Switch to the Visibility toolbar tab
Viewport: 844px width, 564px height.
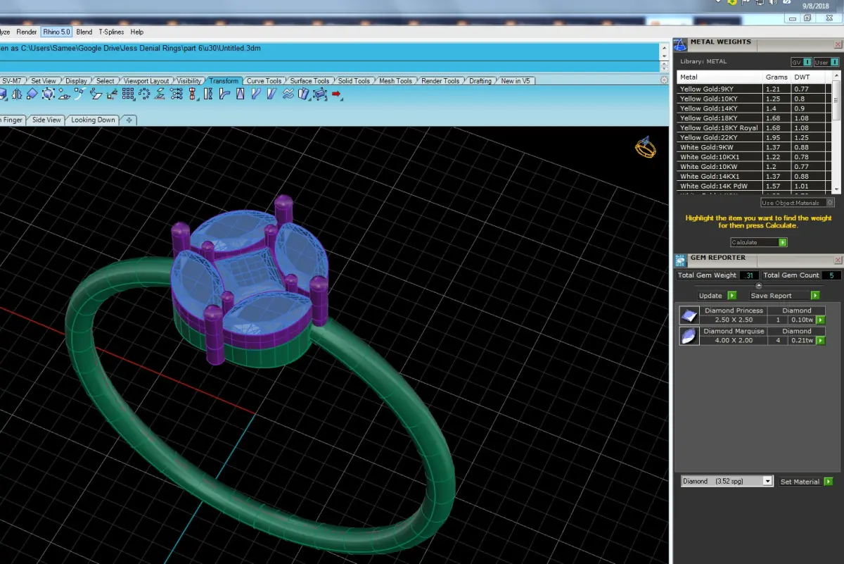coord(188,81)
